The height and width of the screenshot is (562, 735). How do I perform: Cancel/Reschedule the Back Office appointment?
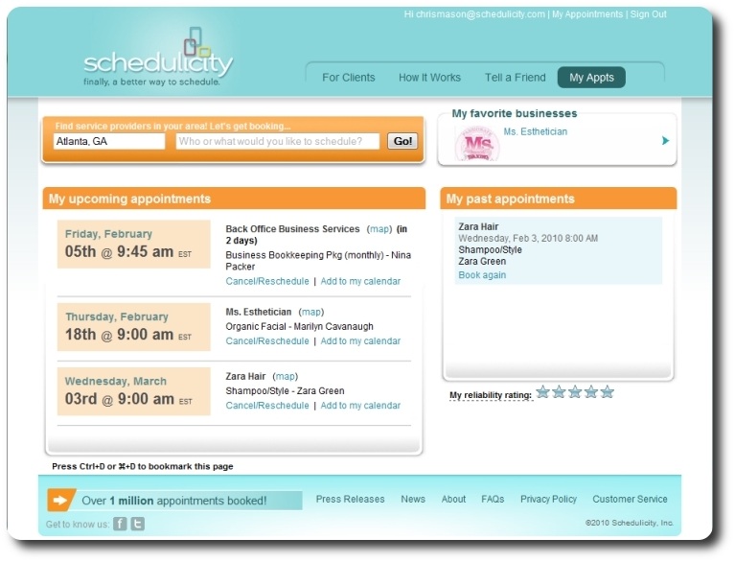pos(267,281)
